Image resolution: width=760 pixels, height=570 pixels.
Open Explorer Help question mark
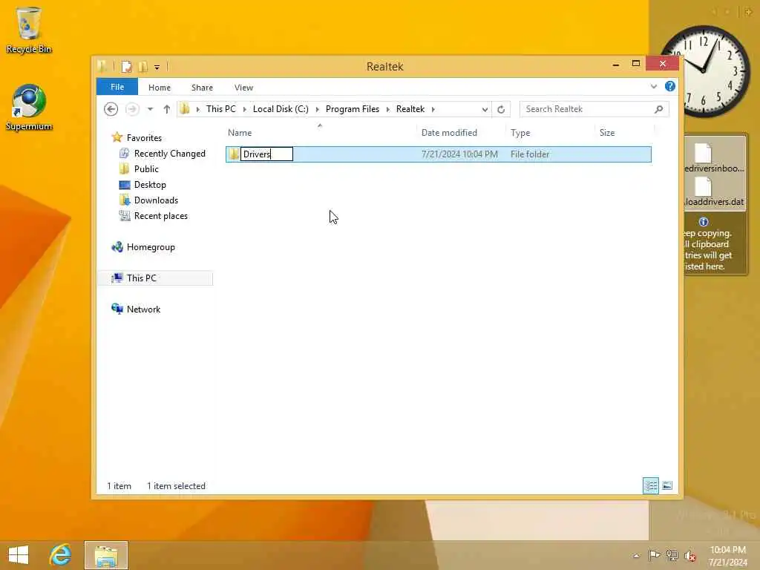[x=670, y=86]
